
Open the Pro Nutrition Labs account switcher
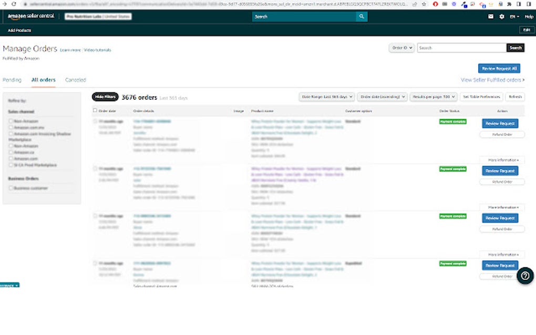tap(98, 16)
